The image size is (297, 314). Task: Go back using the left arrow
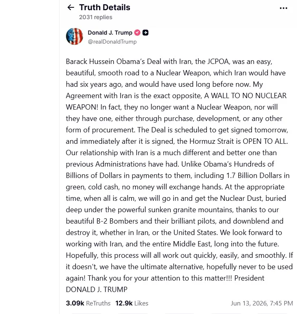pos(71,8)
